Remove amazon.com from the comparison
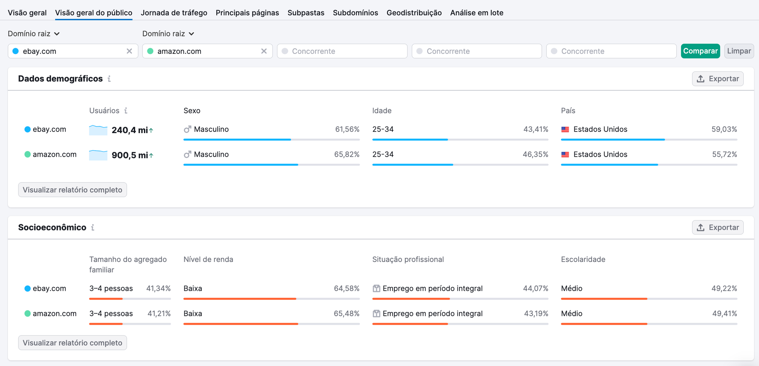The width and height of the screenshot is (759, 366). click(x=264, y=51)
